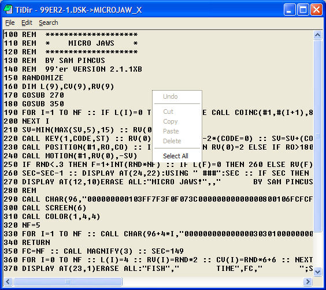Click line '180 GOSUB 350'

(x=34, y=104)
